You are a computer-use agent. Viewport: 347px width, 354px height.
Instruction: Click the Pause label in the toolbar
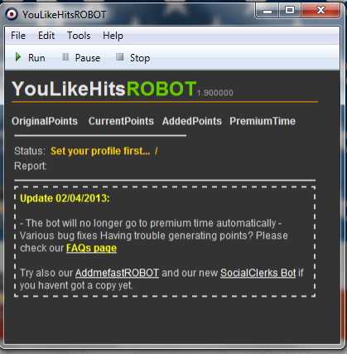pyautogui.click(x=88, y=58)
